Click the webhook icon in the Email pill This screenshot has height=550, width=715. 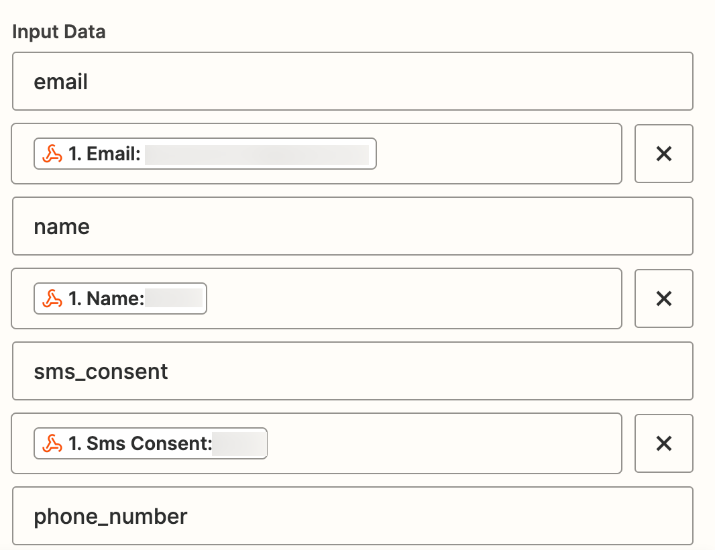coord(52,154)
